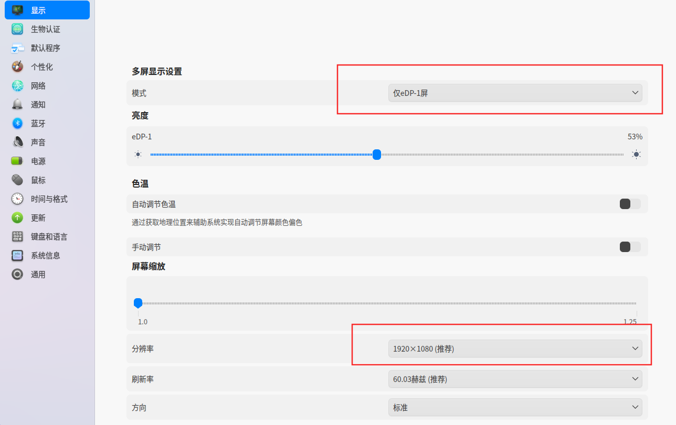The image size is (676, 425).
Task: Click the 通知 bell icon
Action: coord(18,104)
